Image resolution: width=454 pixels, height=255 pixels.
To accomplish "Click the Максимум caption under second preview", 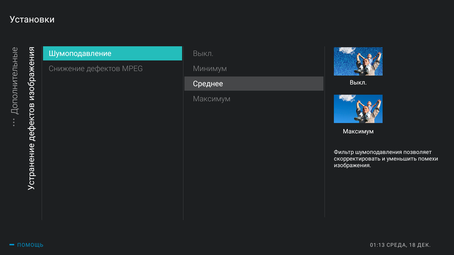I will [358, 131].
